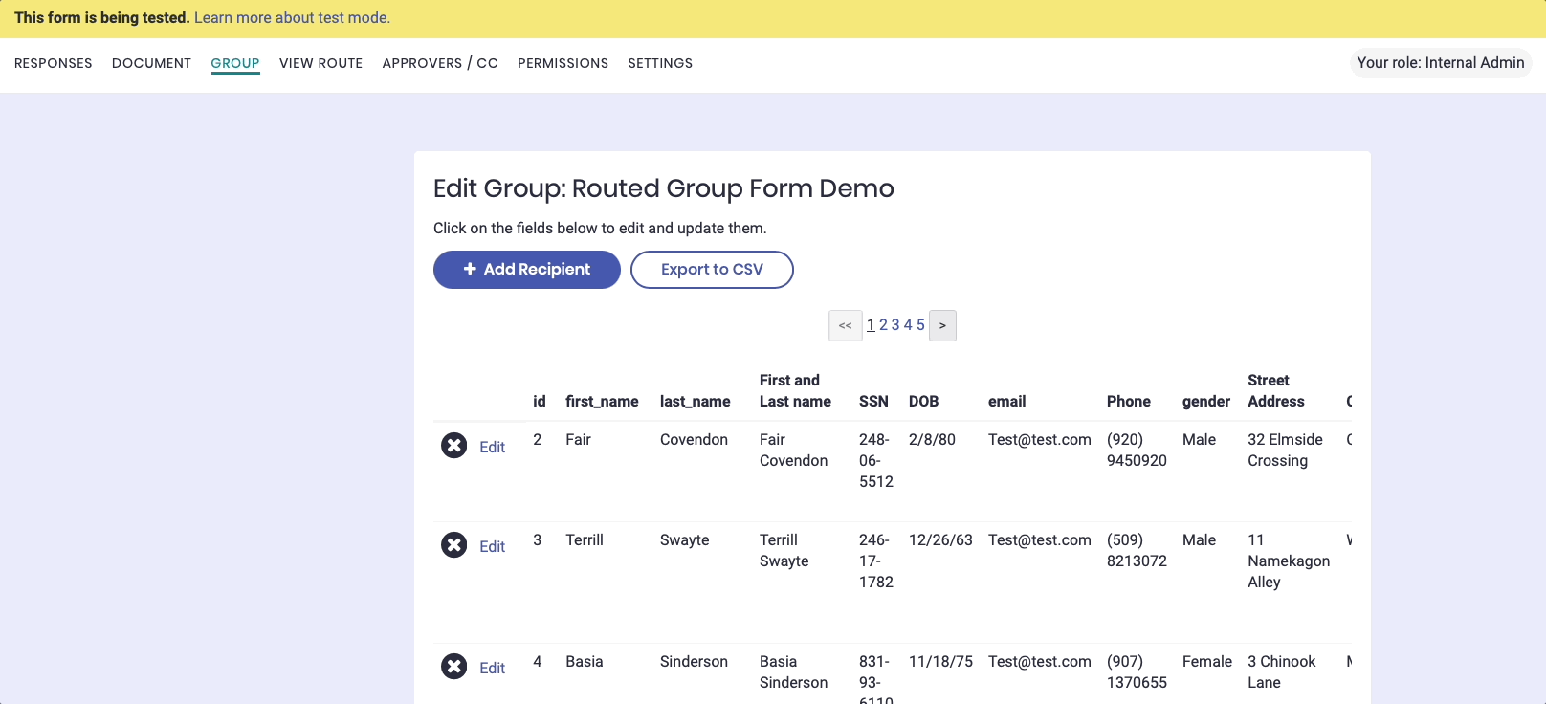Open the Permissions tab
1546x704 pixels.
click(x=563, y=63)
